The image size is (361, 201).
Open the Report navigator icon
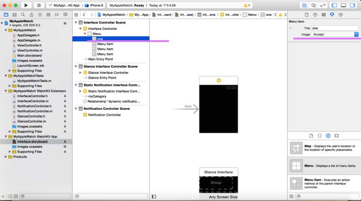point(66,15)
